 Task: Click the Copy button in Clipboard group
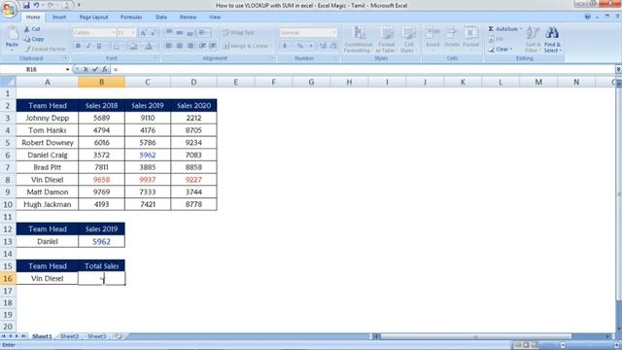tap(34, 39)
